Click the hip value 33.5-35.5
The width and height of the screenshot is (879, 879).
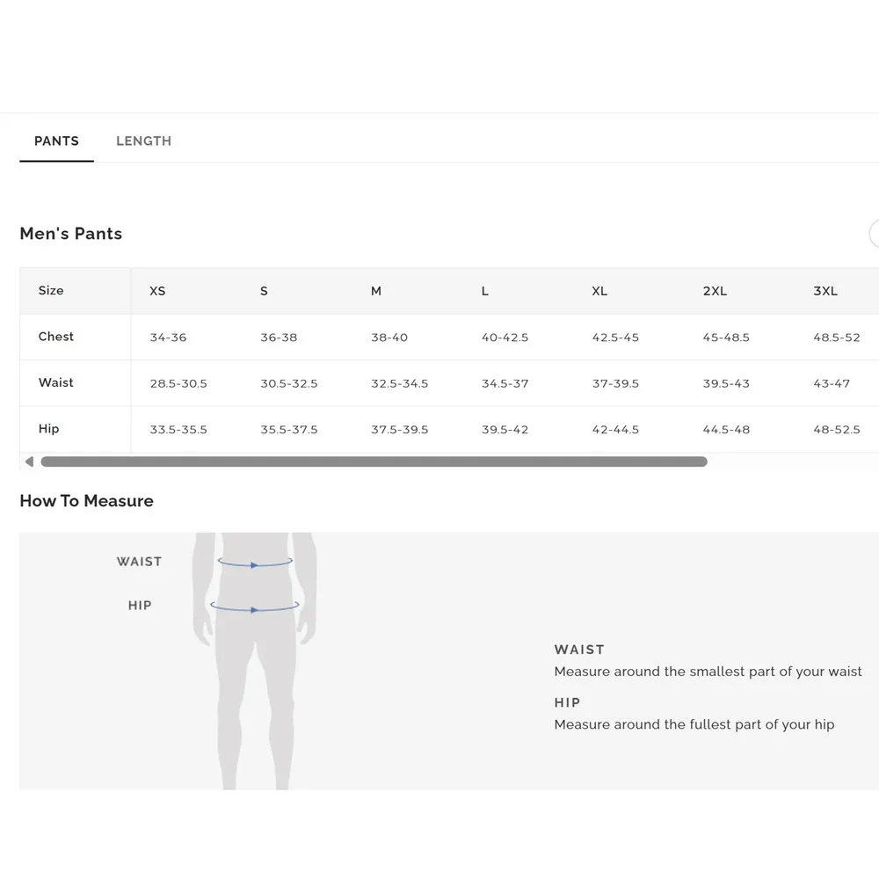[x=178, y=430]
